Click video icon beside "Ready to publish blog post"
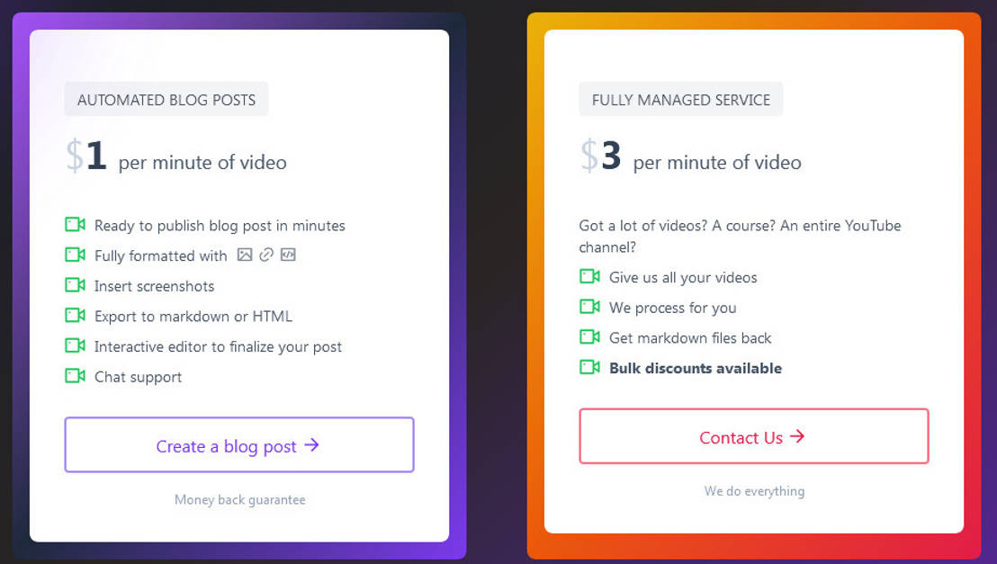Image resolution: width=997 pixels, height=564 pixels. click(75, 225)
